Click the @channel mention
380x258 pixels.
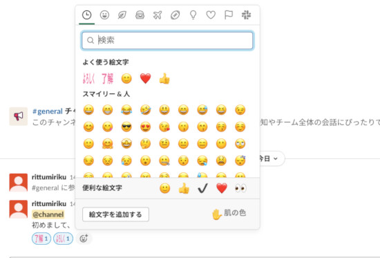(x=48, y=214)
